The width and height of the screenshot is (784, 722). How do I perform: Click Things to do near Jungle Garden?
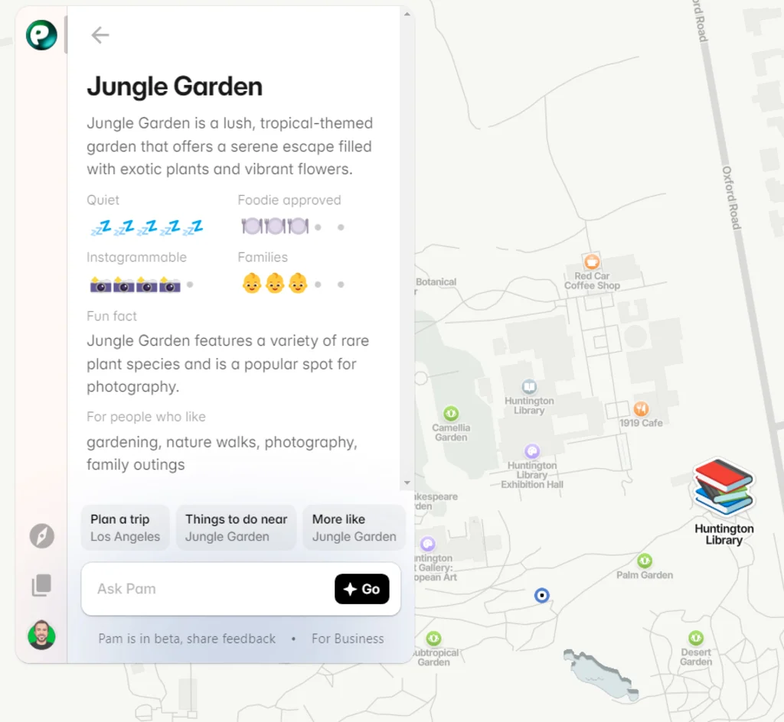click(236, 528)
